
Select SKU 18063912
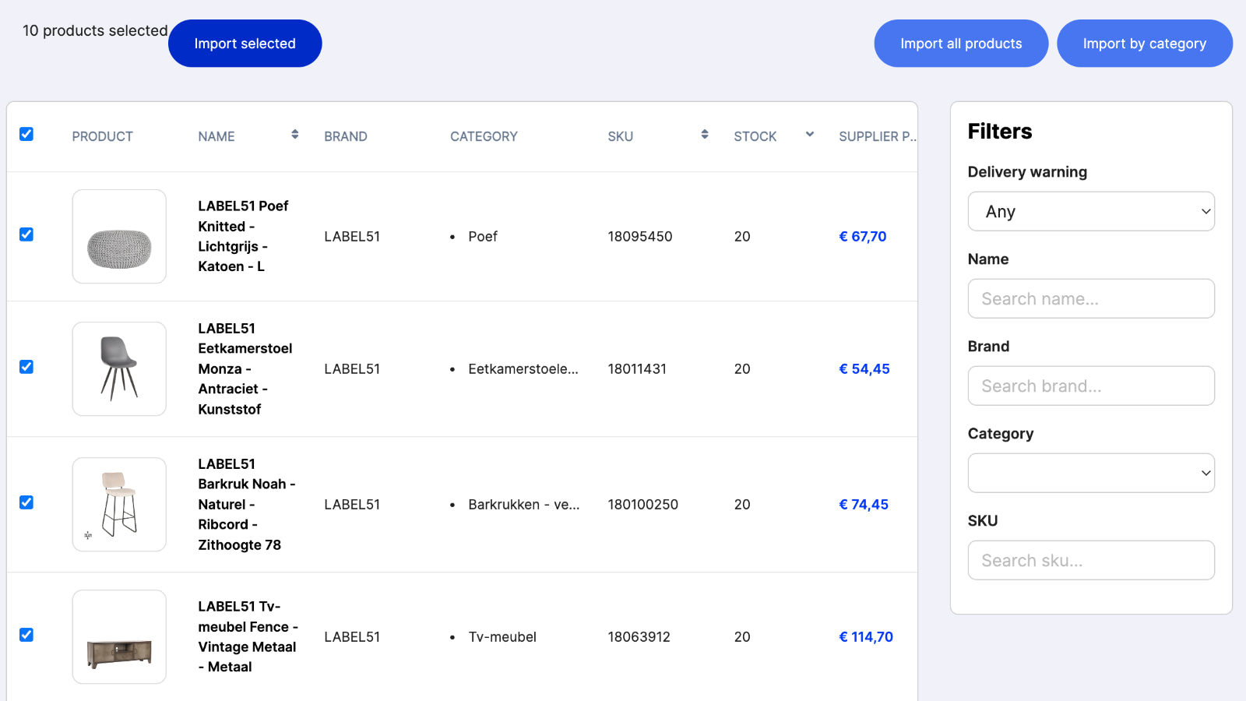click(x=639, y=637)
